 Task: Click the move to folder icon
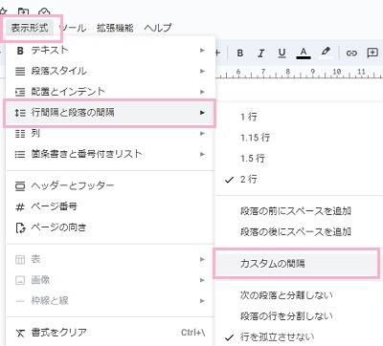click(23, 12)
